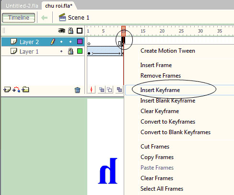Enable the Onion Skin Outlines button
This screenshot has width=234, height=195.
pos(110,90)
